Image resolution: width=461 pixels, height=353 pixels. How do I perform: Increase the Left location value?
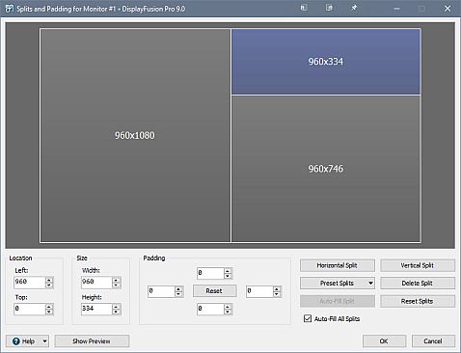(x=49, y=280)
